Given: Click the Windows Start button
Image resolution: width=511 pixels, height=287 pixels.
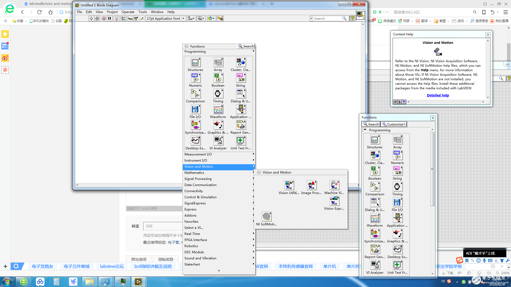Looking at the screenshot, I should pyautogui.click(x=7, y=281).
